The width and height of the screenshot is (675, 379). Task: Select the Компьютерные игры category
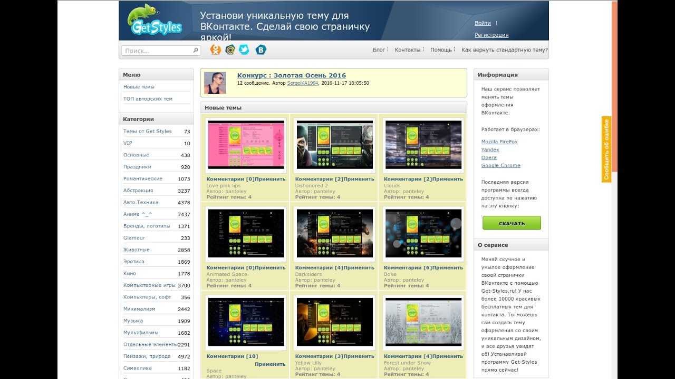click(149, 285)
